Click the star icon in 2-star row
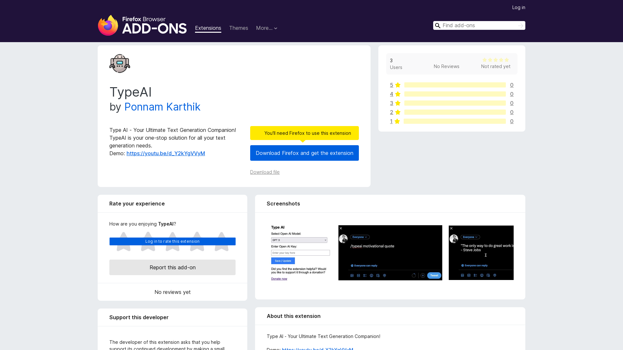 click(398, 112)
